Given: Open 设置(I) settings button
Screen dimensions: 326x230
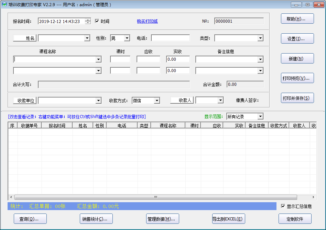Looking at the screenshot, I should pyautogui.click(x=297, y=38).
